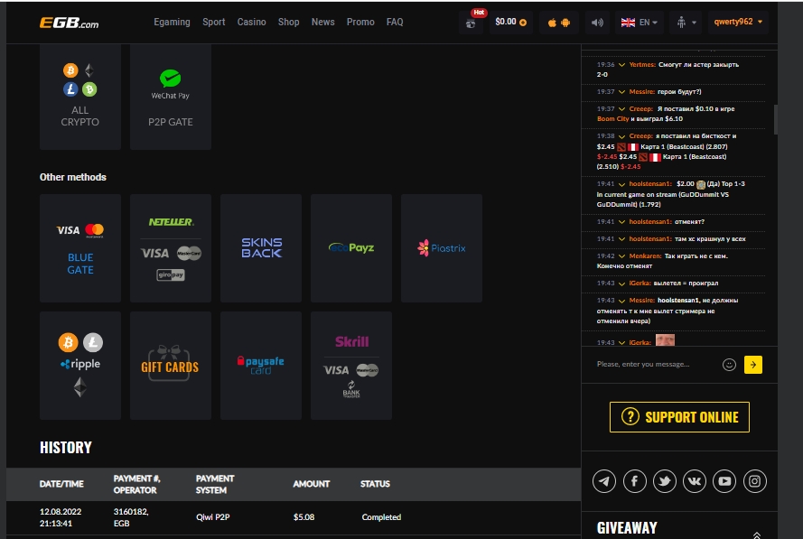Open the qwerty962 account menu
The height and width of the screenshot is (539, 803).
click(x=738, y=22)
